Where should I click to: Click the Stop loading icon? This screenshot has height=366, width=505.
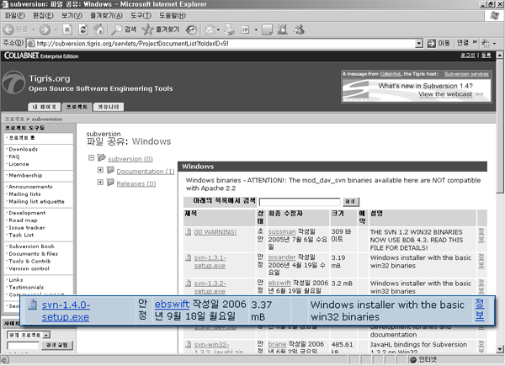(67, 29)
